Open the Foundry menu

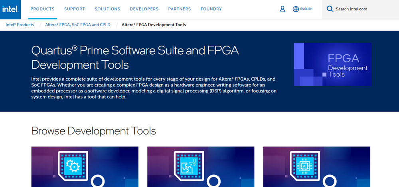click(x=211, y=9)
